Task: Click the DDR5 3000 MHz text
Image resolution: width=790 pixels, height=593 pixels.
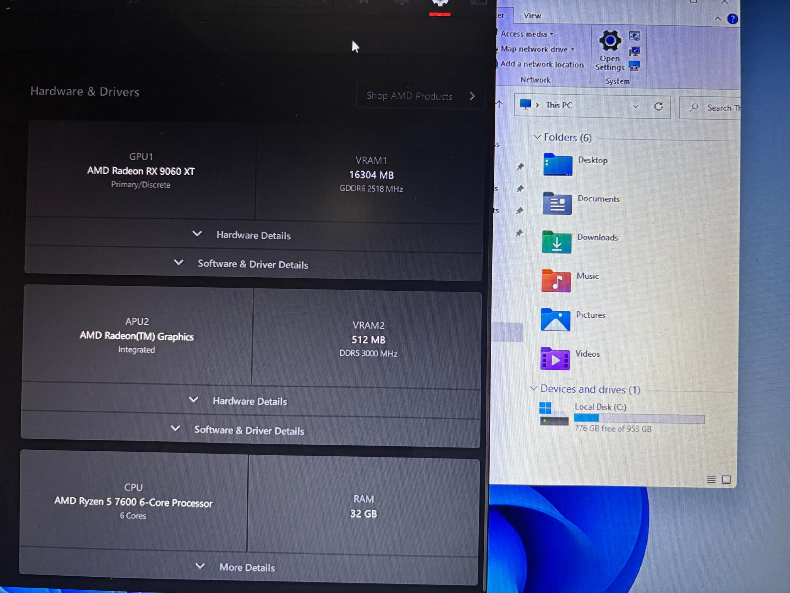Action: [368, 353]
